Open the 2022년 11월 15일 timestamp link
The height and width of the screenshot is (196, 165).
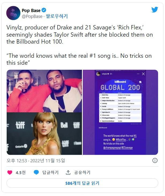click(36, 160)
